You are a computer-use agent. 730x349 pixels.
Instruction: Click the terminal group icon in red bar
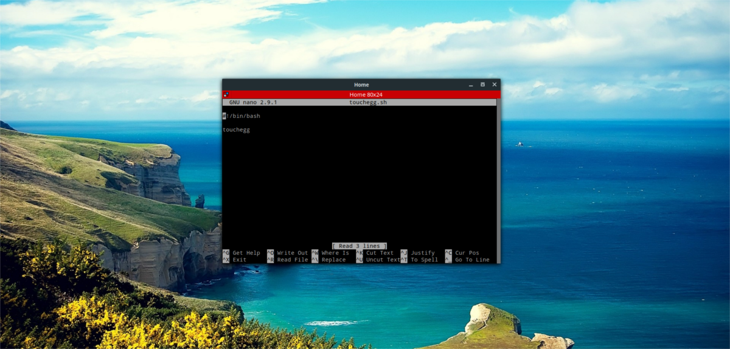click(x=226, y=95)
